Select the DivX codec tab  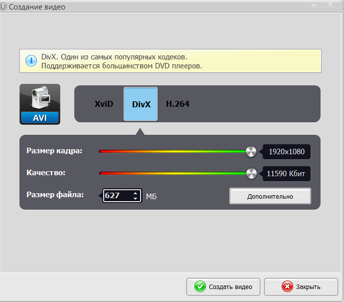pyautogui.click(x=141, y=104)
